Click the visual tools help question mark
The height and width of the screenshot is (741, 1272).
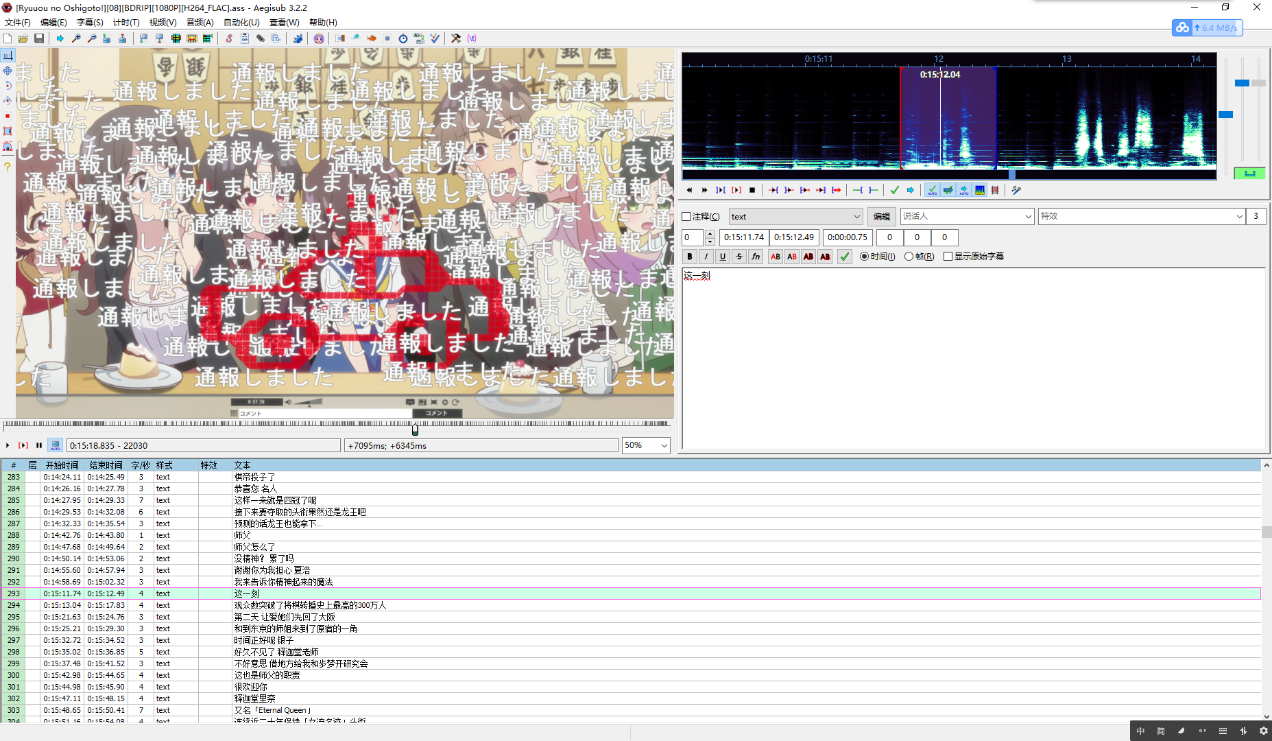click(8, 167)
